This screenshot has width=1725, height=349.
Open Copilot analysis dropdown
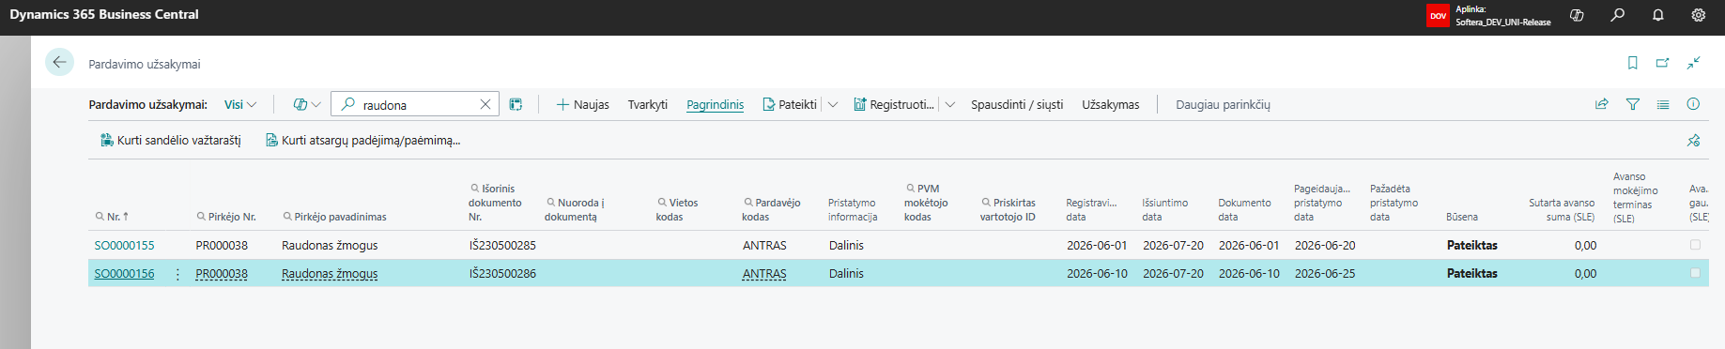307,104
